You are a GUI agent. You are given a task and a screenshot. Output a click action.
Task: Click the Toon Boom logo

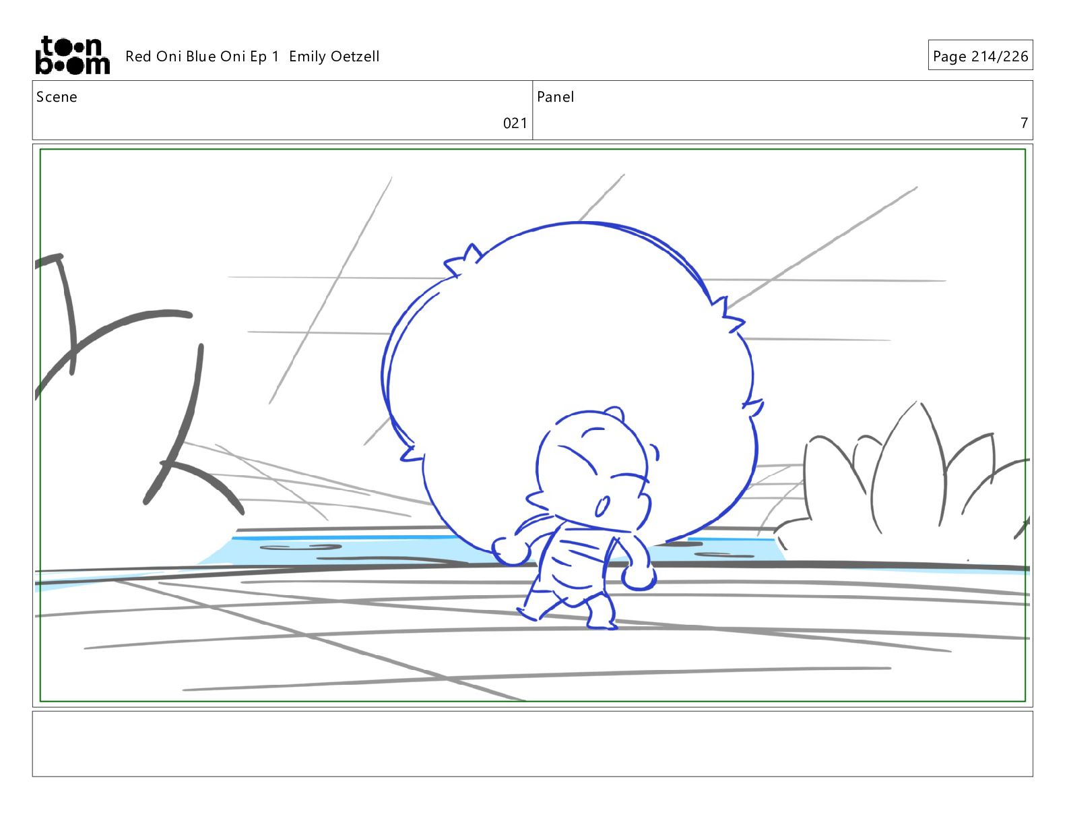coord(73,55)
